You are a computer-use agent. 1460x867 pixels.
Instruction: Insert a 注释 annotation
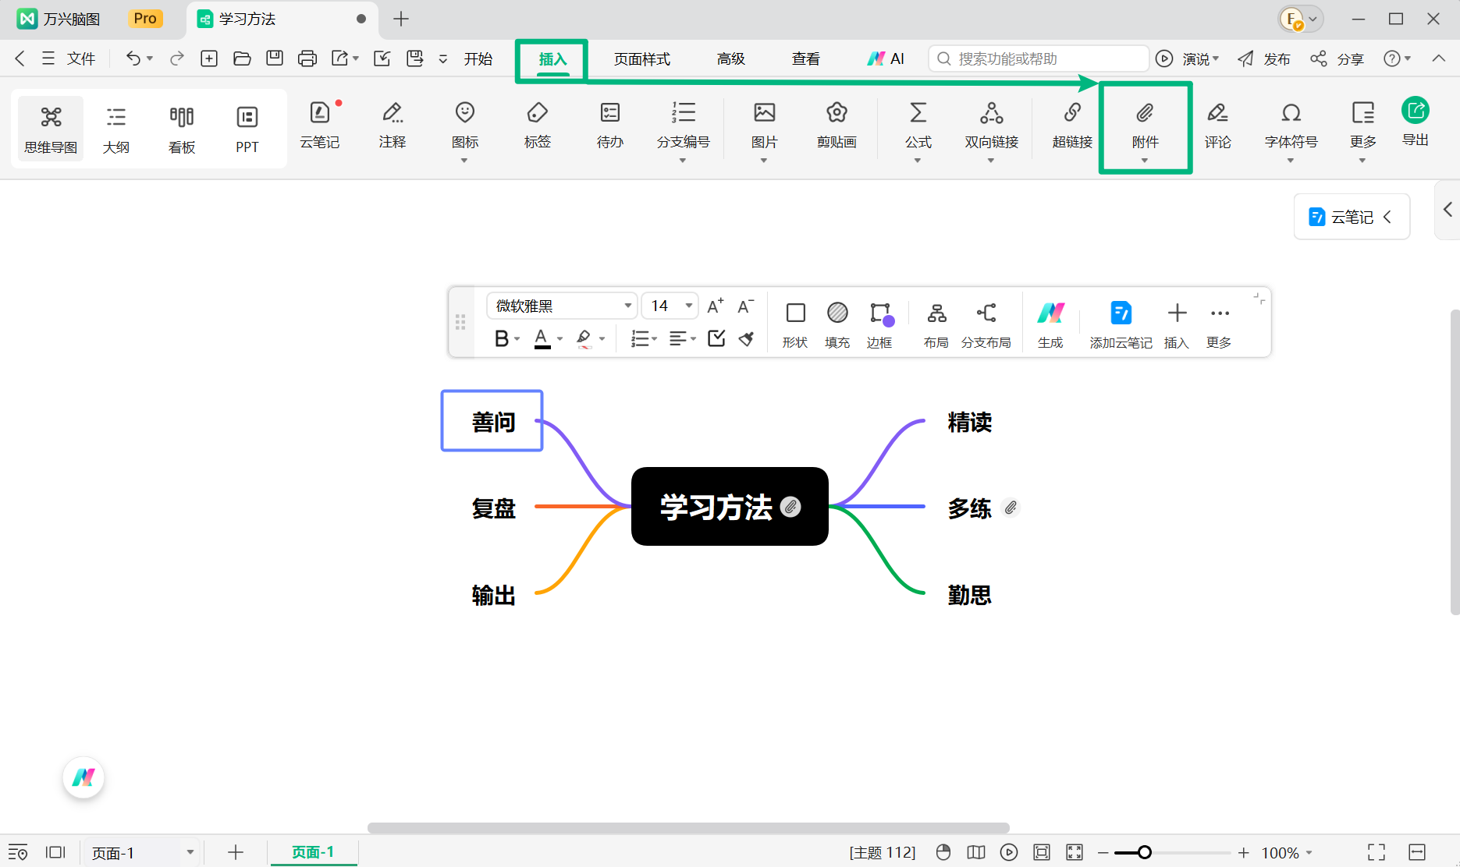click(393, 126)
